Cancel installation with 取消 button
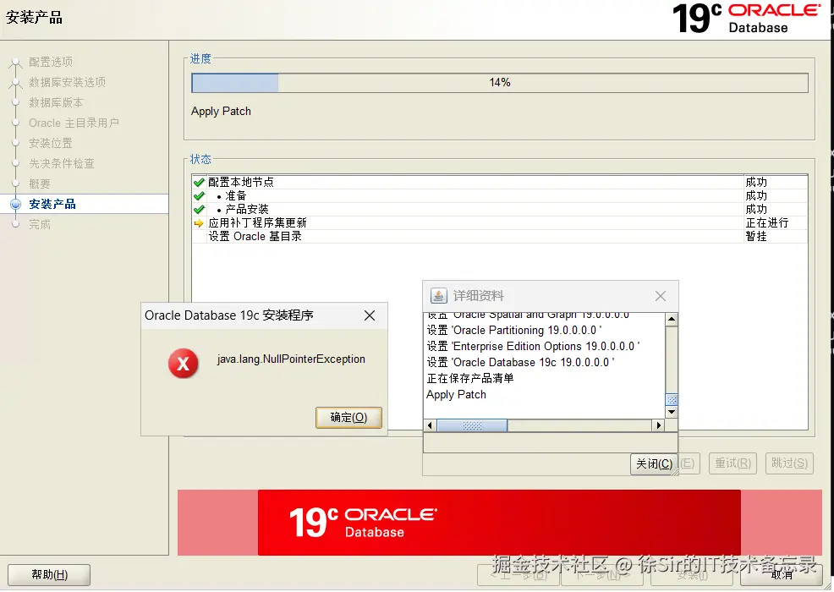 coord(782,575)
